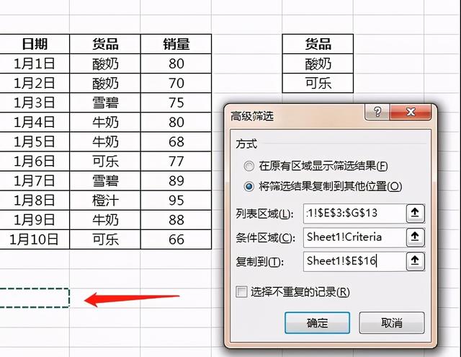Select 牛奶 cell in 1月5日 row
Screen dimensions: 461x357
105,142
